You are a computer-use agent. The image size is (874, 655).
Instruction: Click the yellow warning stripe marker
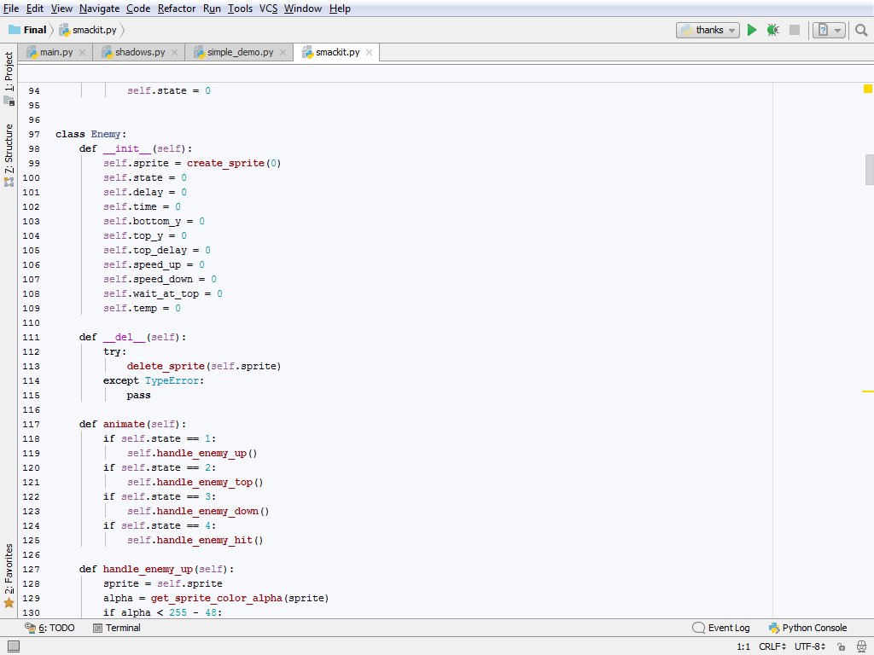(x=867, y=391)
